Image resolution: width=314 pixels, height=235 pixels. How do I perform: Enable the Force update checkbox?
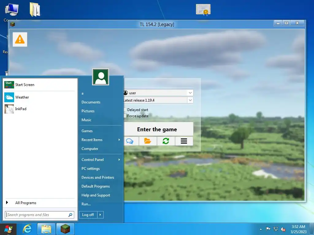[124, 116]
